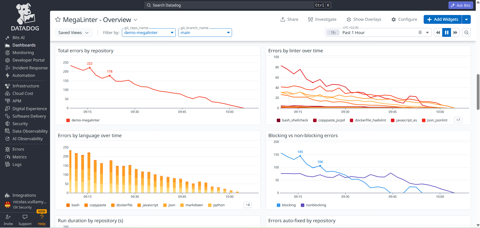Click the Ask Bits button

(x=461, y=5)
